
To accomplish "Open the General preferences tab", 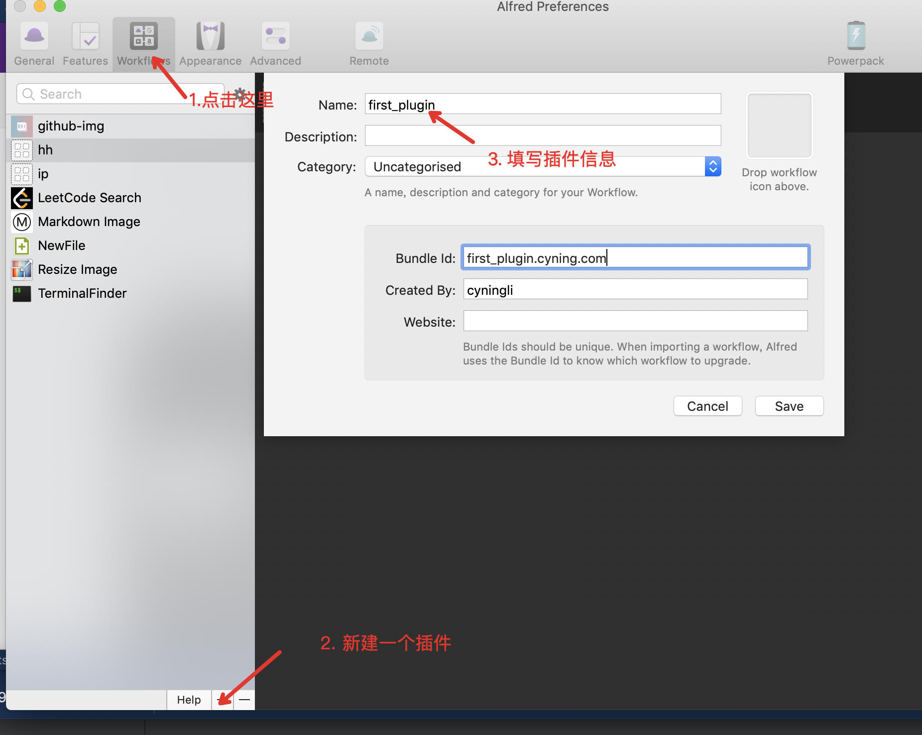I will point(34,44).
